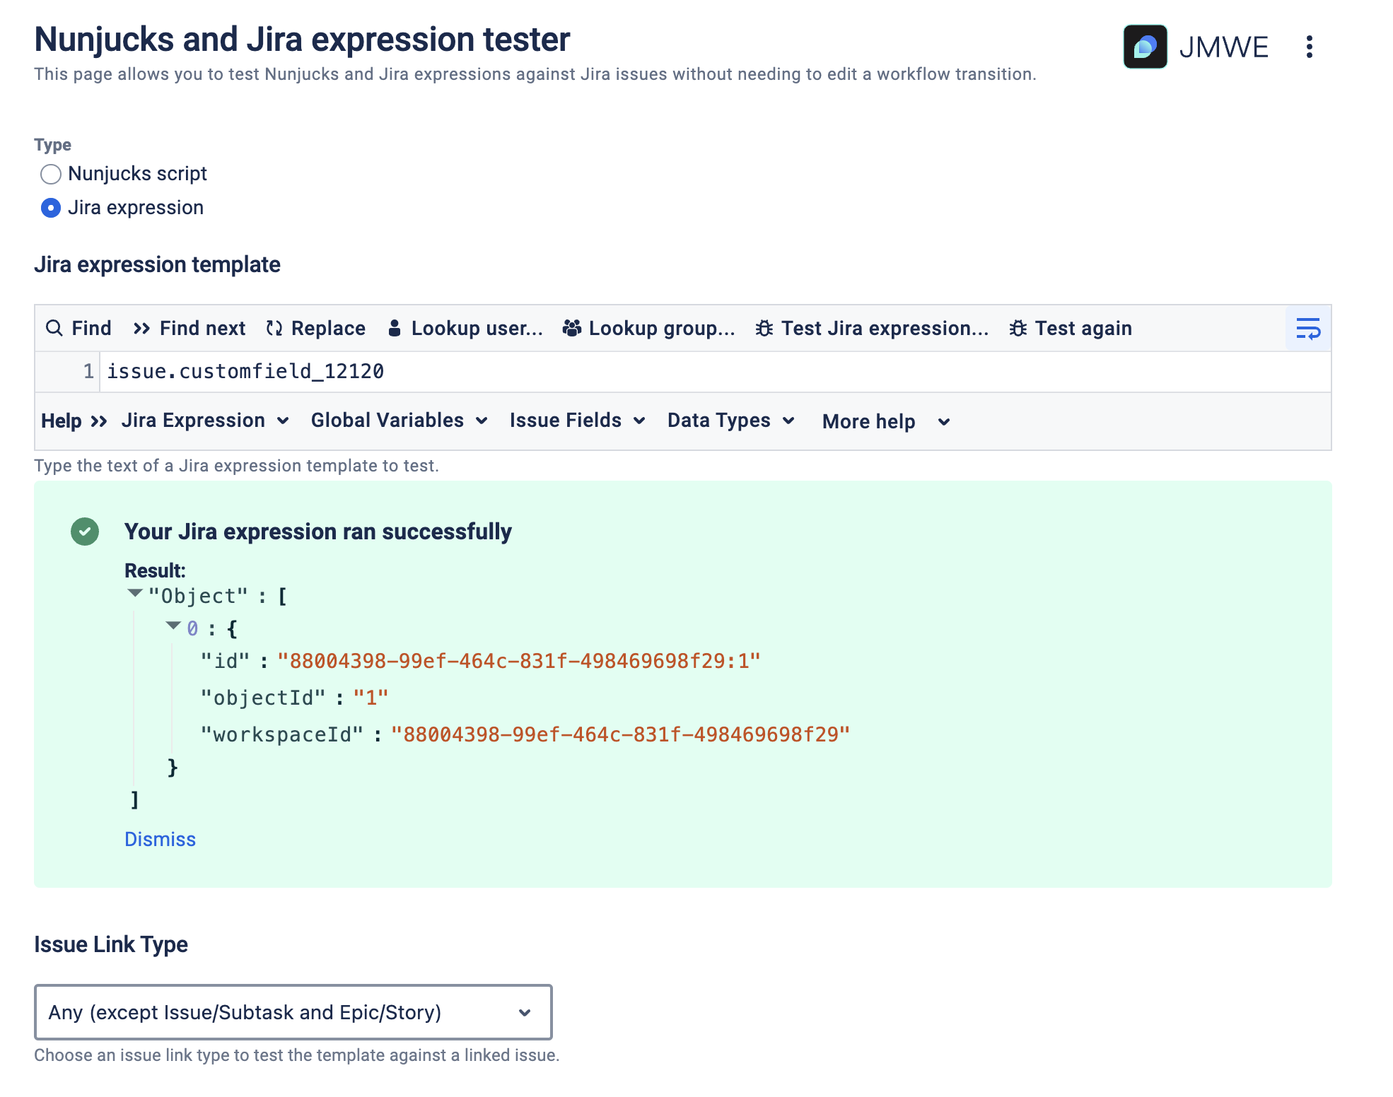This screenshot has height=1097, width=1393.
Task: Click the Test Jira expression bug icon
Action: point(764,328)
